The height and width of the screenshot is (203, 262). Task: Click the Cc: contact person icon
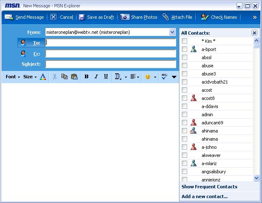coord(23,54)
